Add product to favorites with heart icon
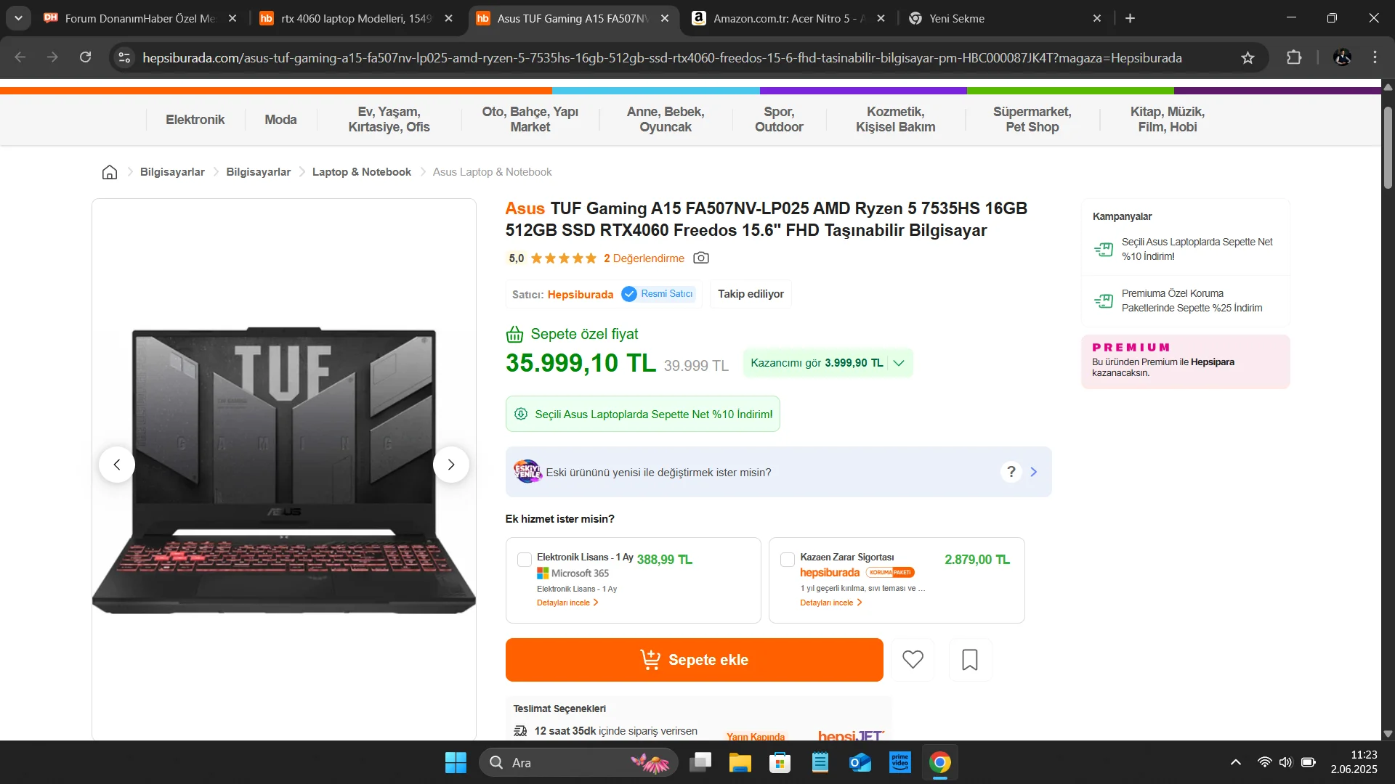 pyautogui.click(x=913, y=659)
